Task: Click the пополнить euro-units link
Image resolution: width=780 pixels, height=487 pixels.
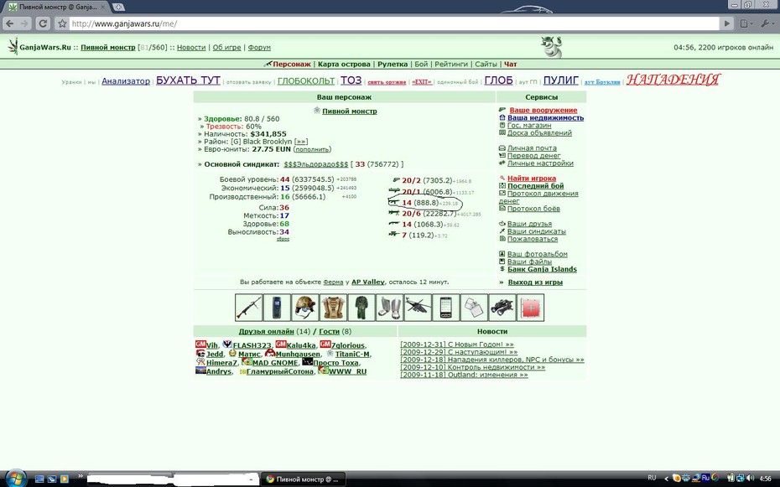Action: [312, 149]
